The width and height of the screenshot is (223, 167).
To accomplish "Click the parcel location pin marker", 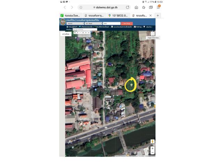I will pos(132,85).
